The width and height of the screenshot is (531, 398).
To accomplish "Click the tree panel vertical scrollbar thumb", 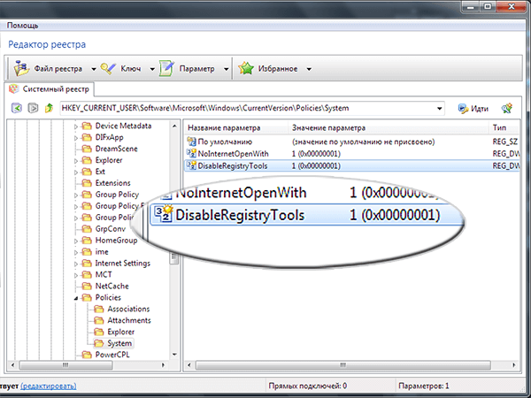I will pyautogui.click(x=174, y=258).
